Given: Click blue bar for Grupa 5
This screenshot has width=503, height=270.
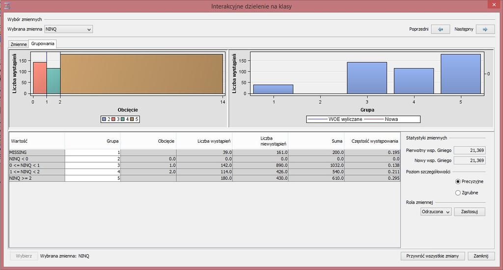Looking at the screenshot, I should point(461,74).
